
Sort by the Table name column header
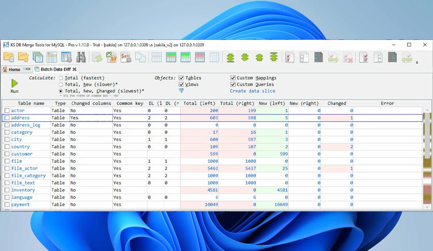(x=31, y=103)
